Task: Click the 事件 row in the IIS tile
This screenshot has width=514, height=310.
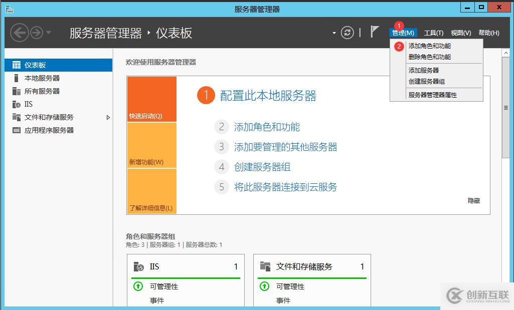Action: click(x=157, y=300)
